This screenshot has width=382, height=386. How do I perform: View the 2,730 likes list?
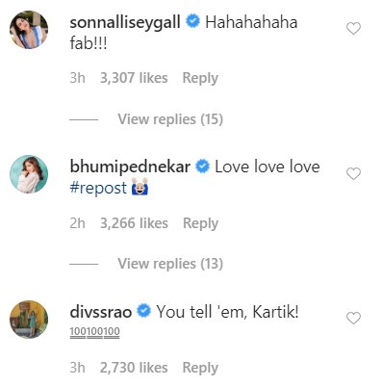[x=134, y=368]
